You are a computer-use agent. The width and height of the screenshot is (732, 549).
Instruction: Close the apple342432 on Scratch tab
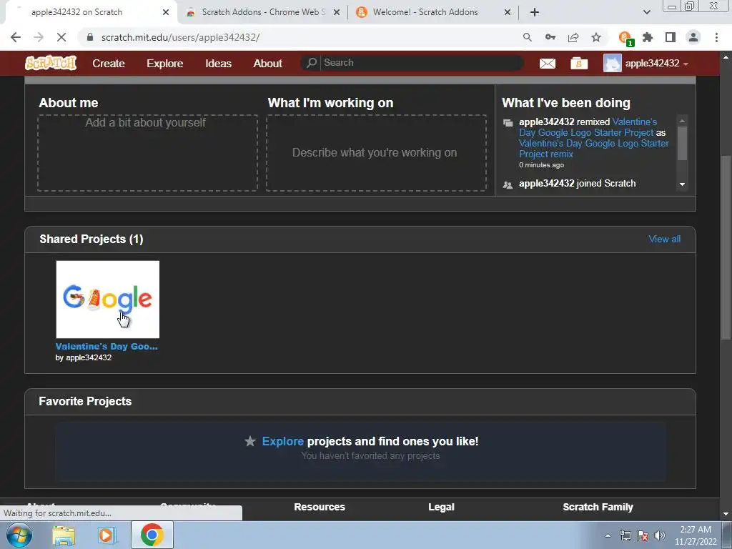166,13
